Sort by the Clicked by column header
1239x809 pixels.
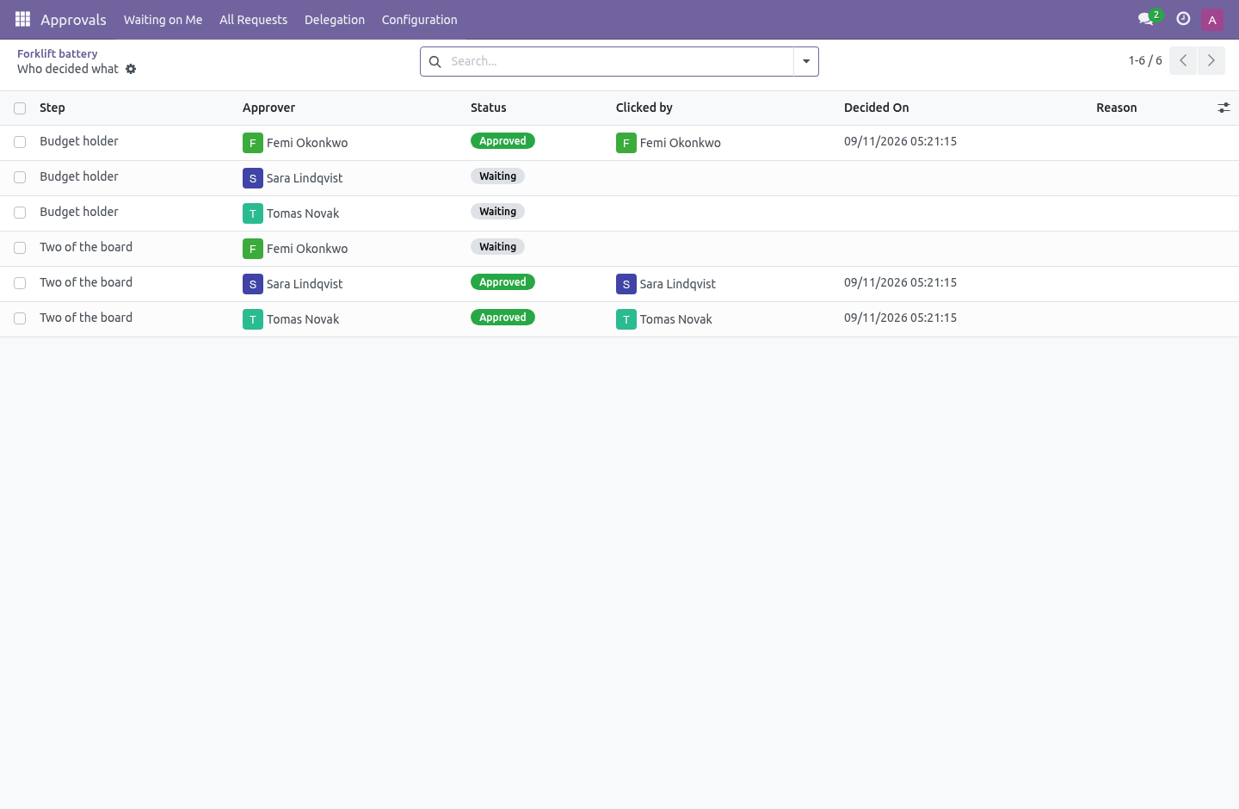click(644, 108)
